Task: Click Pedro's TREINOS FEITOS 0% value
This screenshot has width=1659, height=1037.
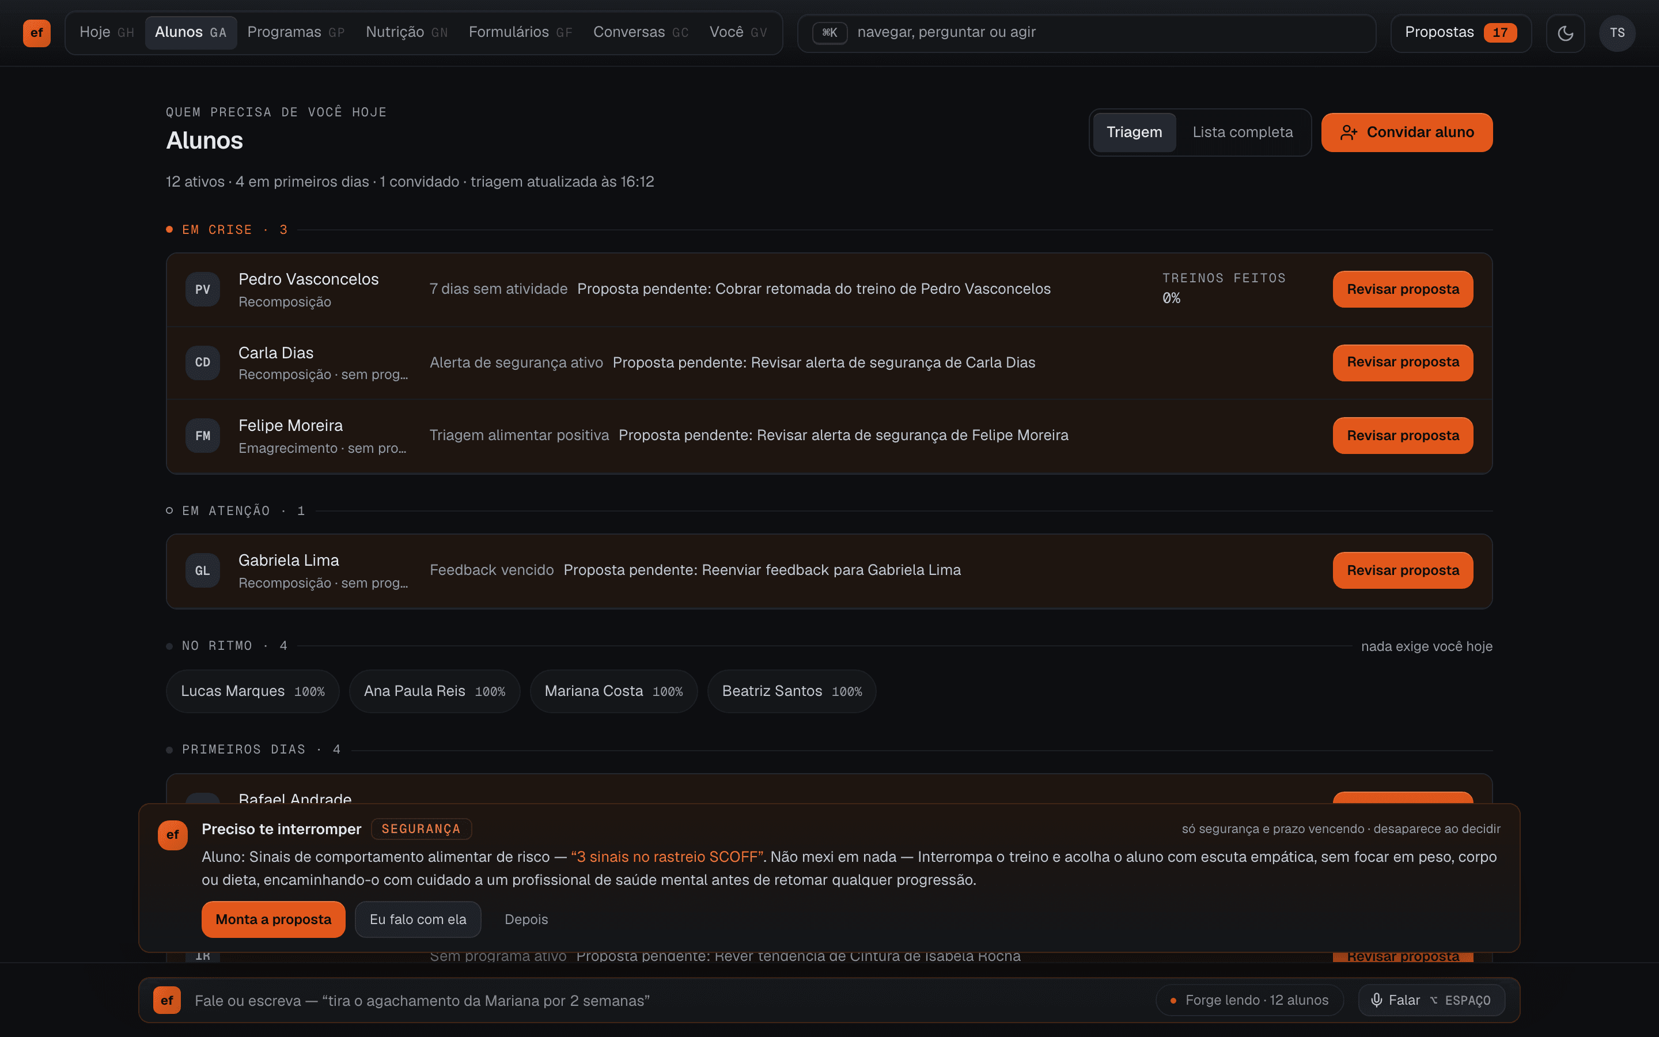Action: 1171,298
